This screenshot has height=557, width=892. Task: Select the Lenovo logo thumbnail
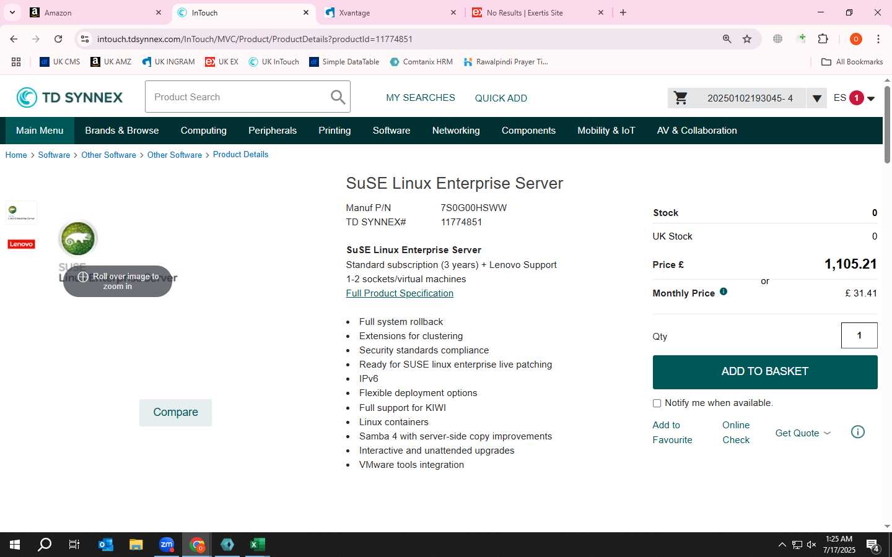pos(22,244)
